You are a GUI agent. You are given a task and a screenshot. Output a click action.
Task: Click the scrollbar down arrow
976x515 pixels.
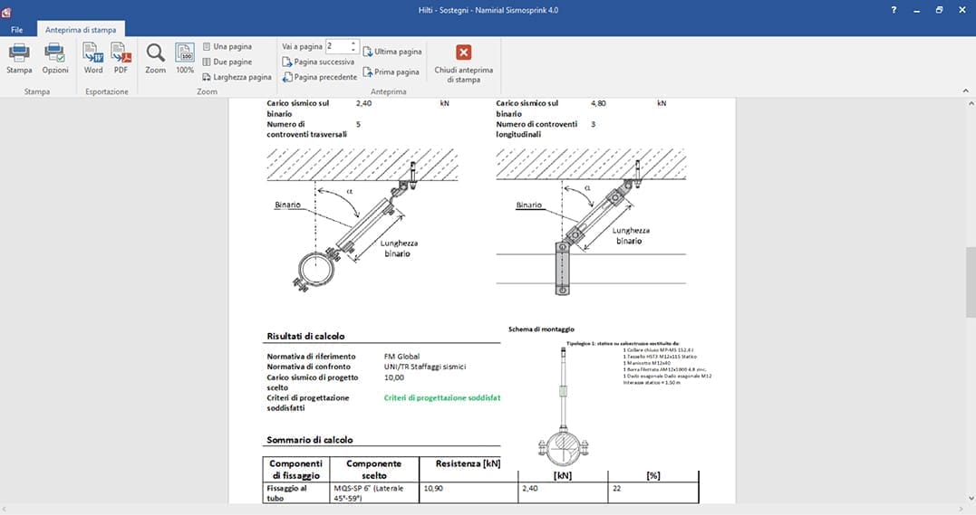(971, 498)
